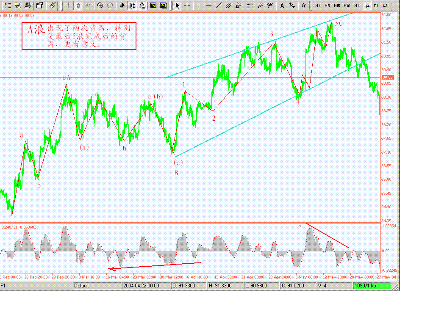Switch chart to M15 timeframe
The image size is (433, 309).
337,6
